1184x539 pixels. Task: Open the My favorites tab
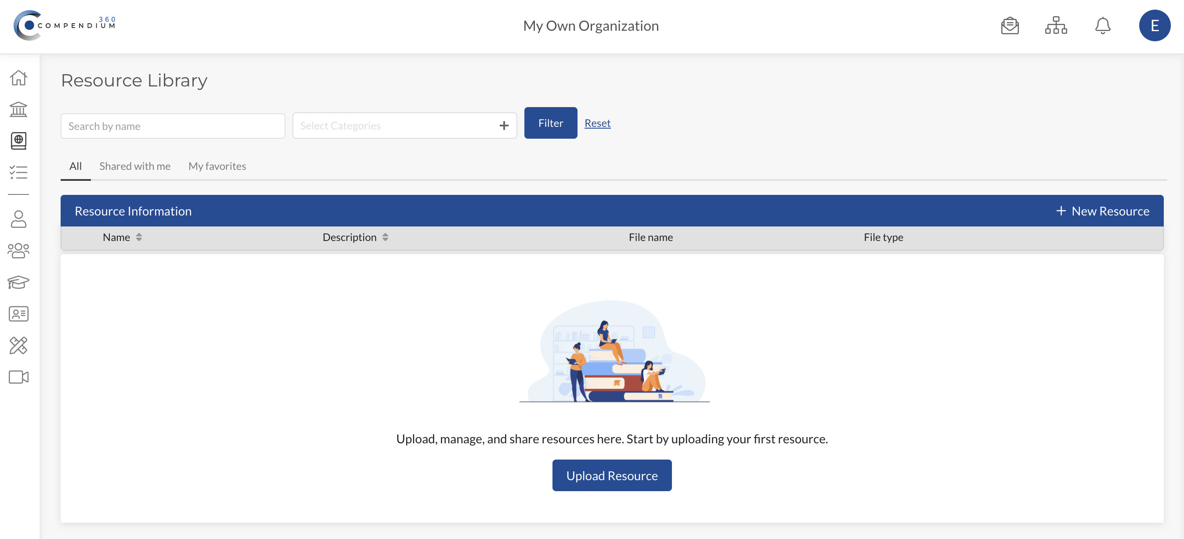217,166
